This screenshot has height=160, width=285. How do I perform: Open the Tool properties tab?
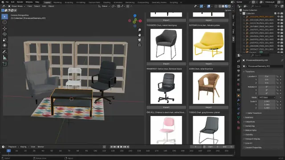coord(239,61)
